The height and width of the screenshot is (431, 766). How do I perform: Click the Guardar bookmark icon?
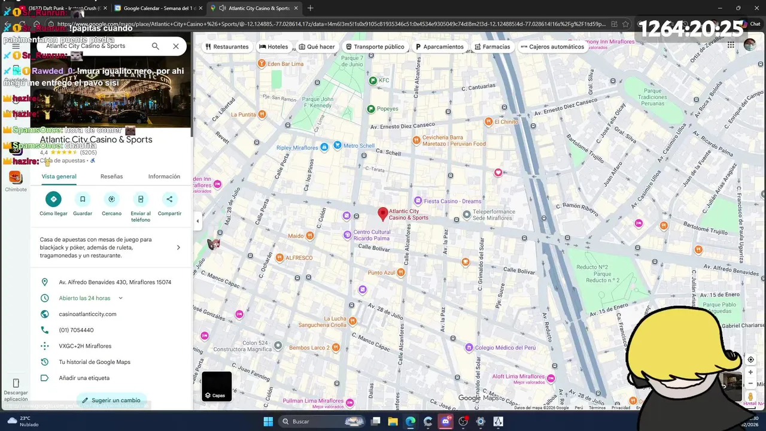coord(83,199)
